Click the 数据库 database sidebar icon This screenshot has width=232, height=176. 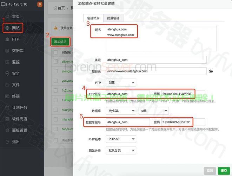[7, 51]
